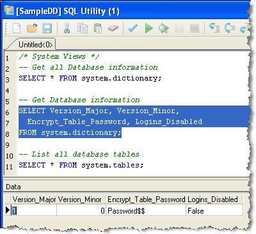Click the Logins_Disabled column header
256x234 pixels.
click(x=214, y=199)
